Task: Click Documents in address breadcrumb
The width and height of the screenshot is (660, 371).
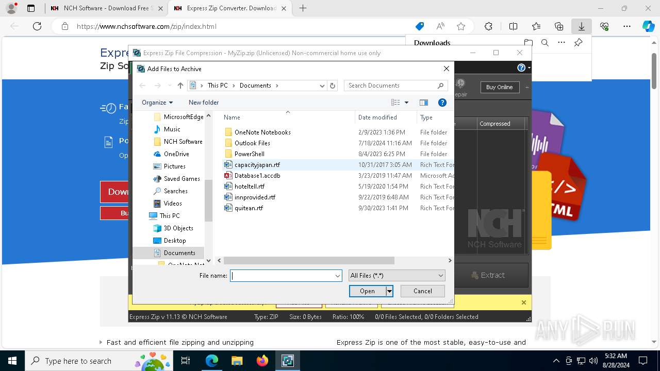Action: (255, 86)
